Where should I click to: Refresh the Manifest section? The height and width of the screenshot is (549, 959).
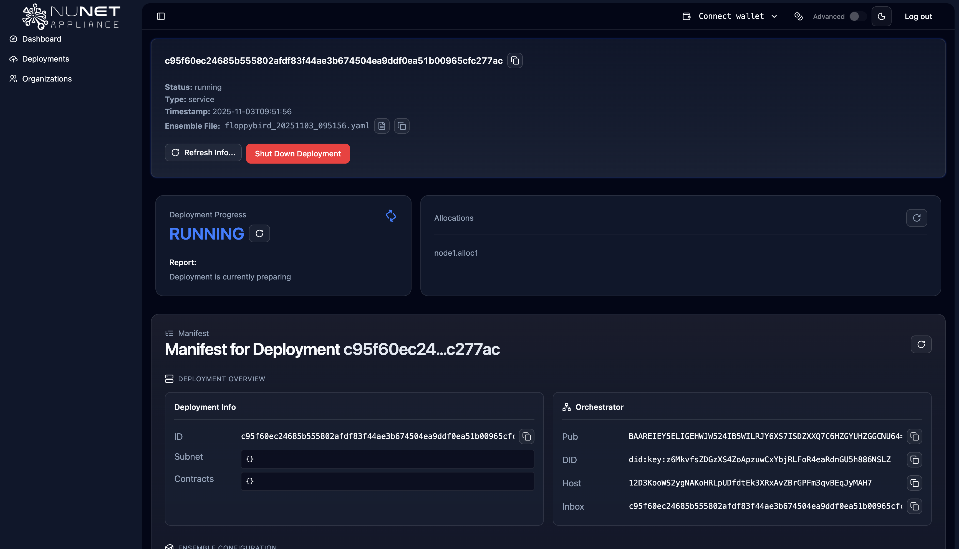pos(921,344)
